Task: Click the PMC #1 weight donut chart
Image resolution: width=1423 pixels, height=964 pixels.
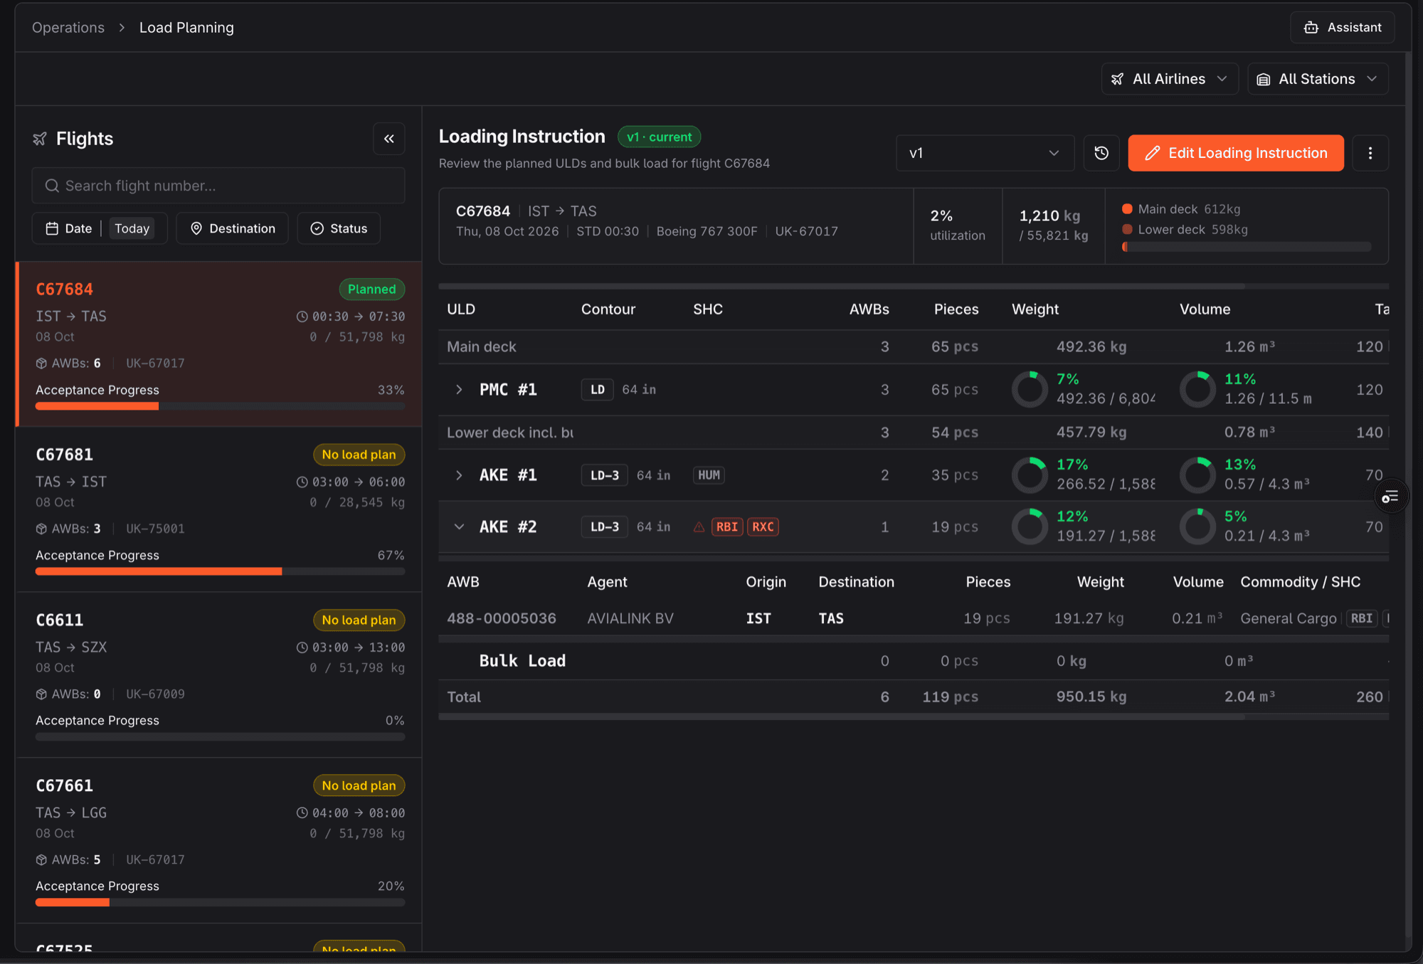Action: coord(1030,389)
